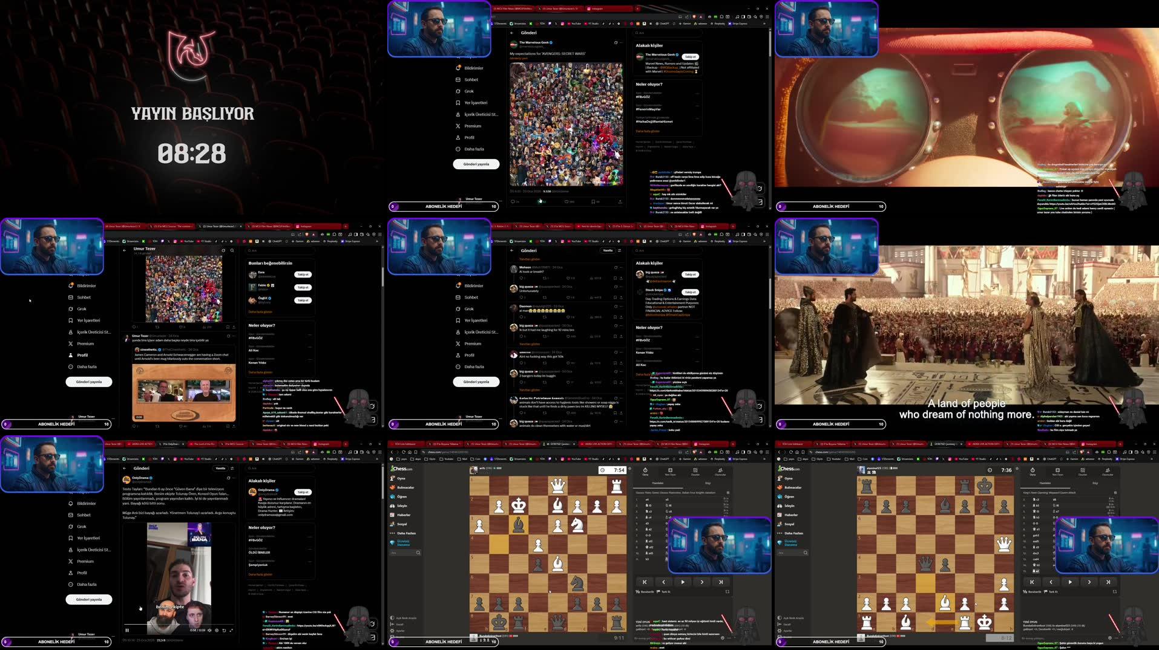This screenshot has height=650, width=1159.
Task: Select İzleyin in the Chess.com sidebar
Action: pyautogui.click(x=401, y=506)
